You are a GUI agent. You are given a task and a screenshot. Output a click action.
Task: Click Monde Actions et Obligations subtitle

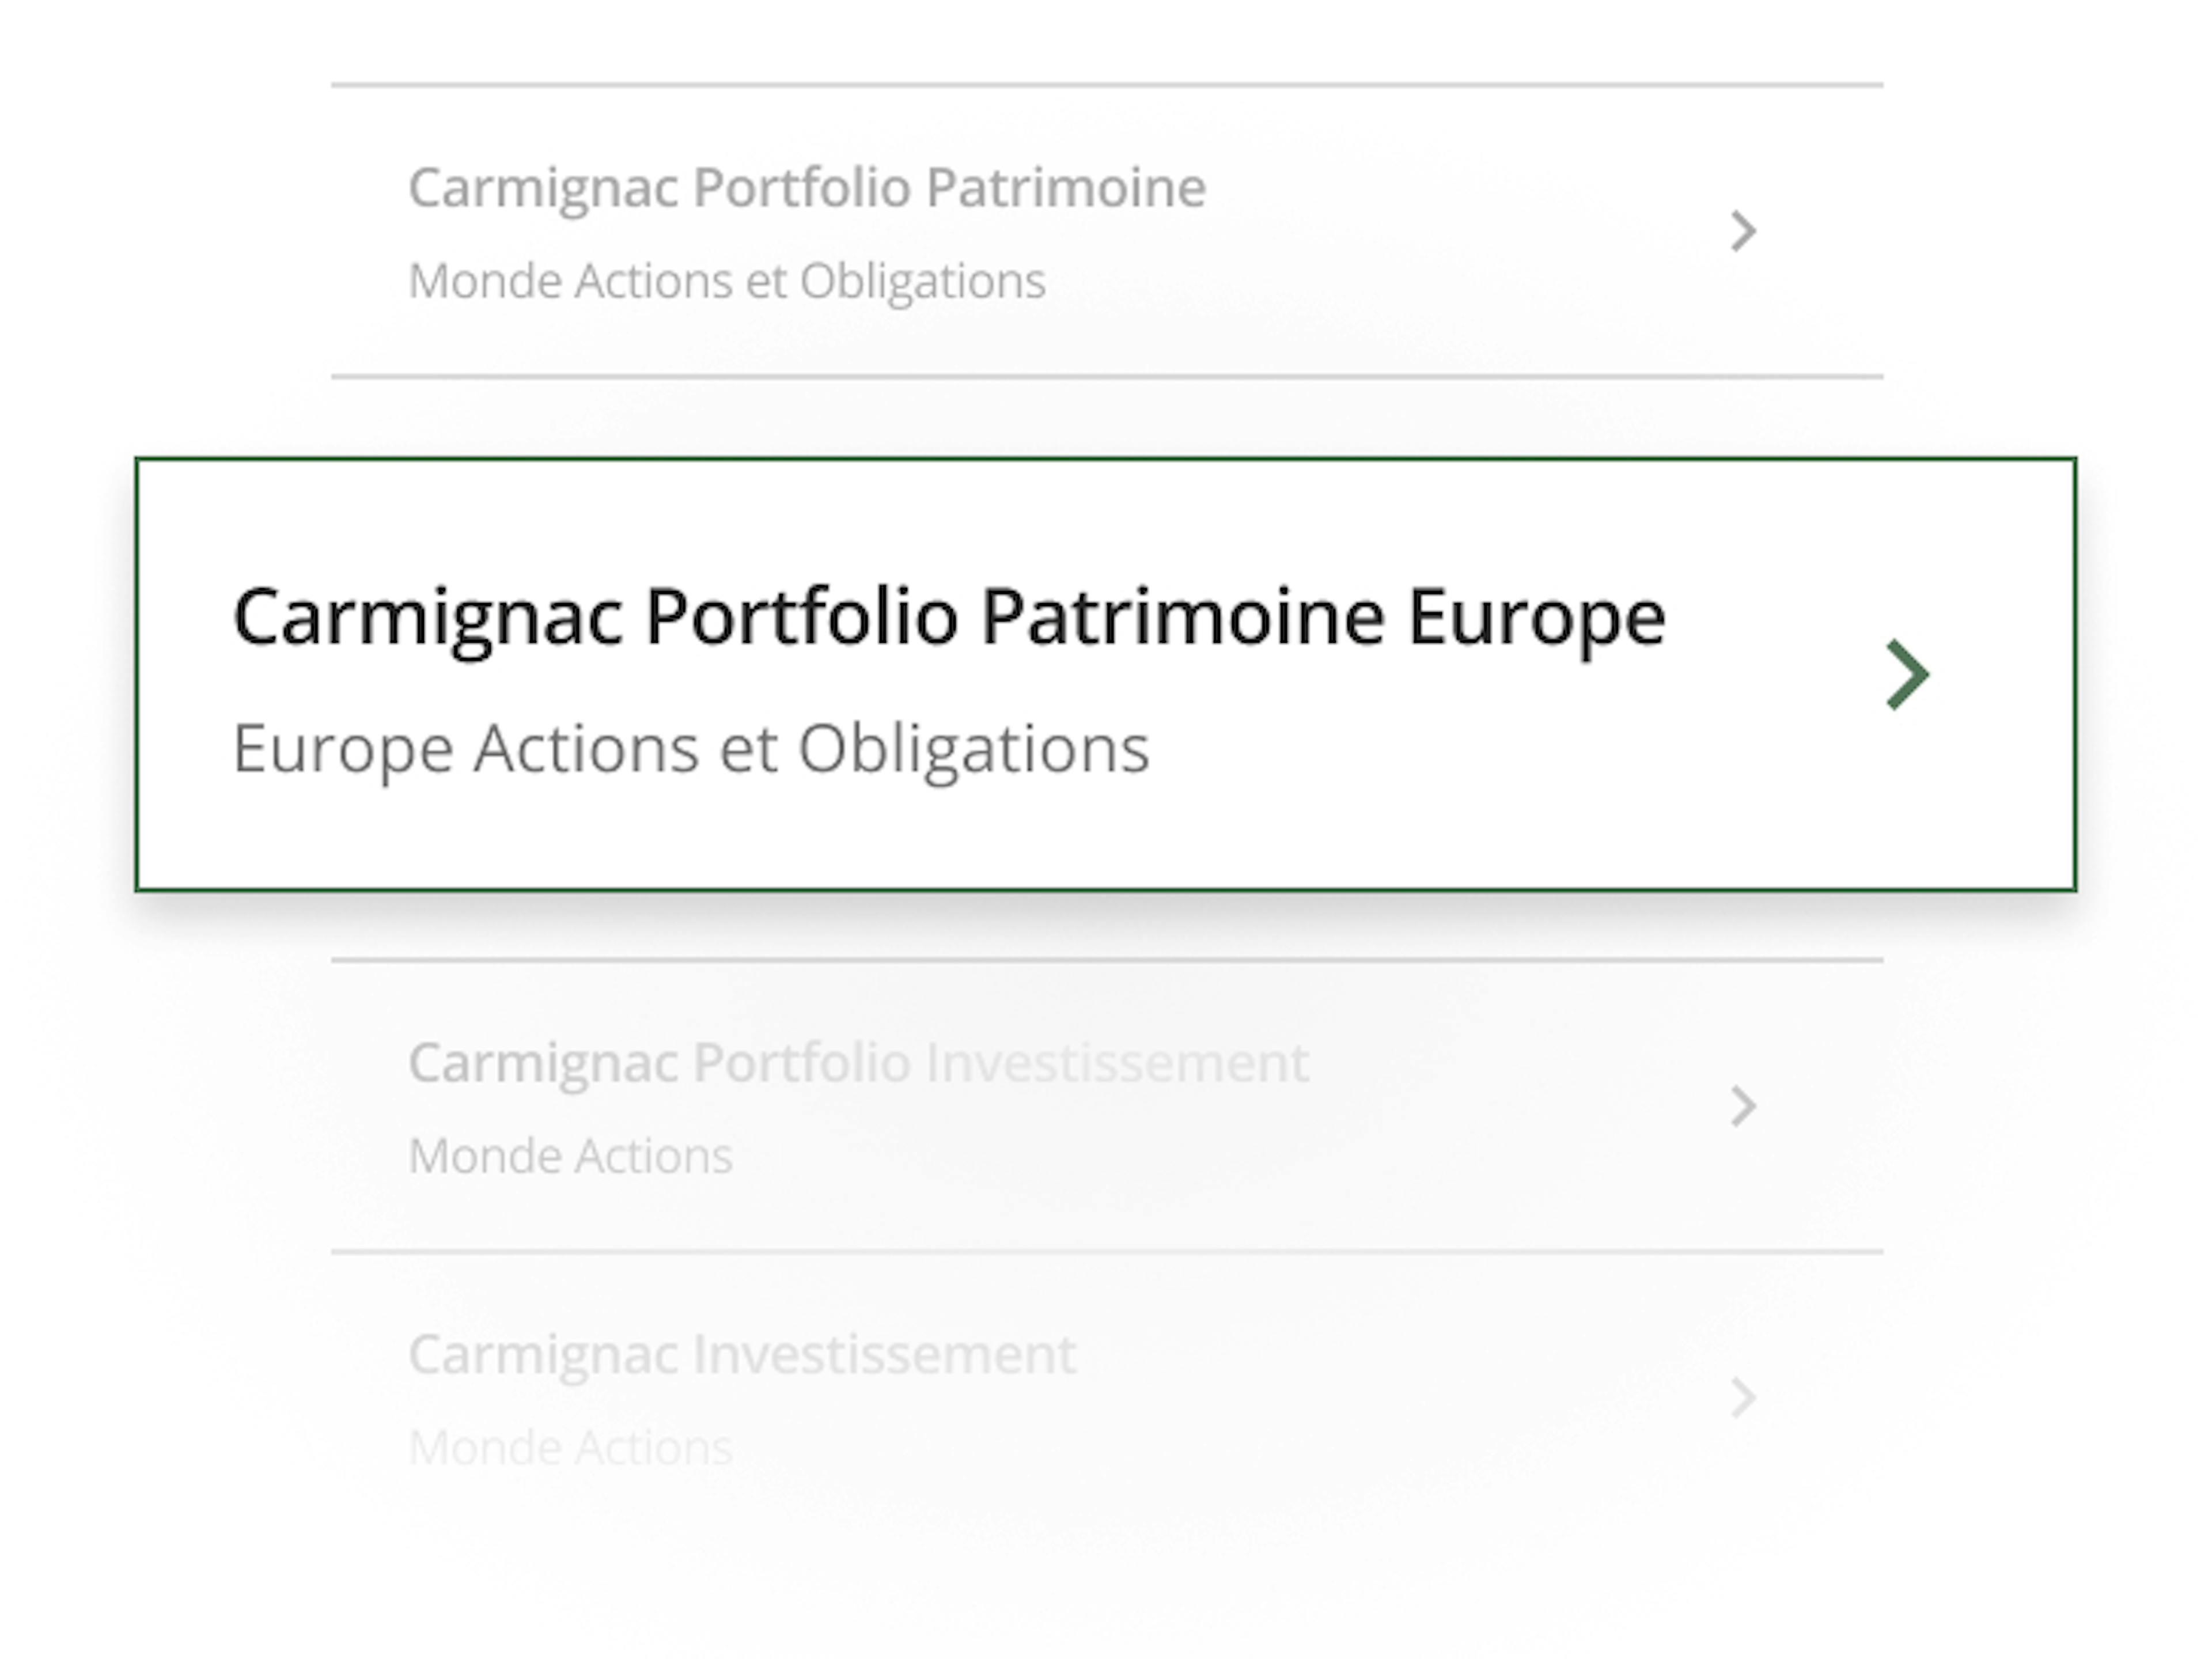(x=727, y=281)
